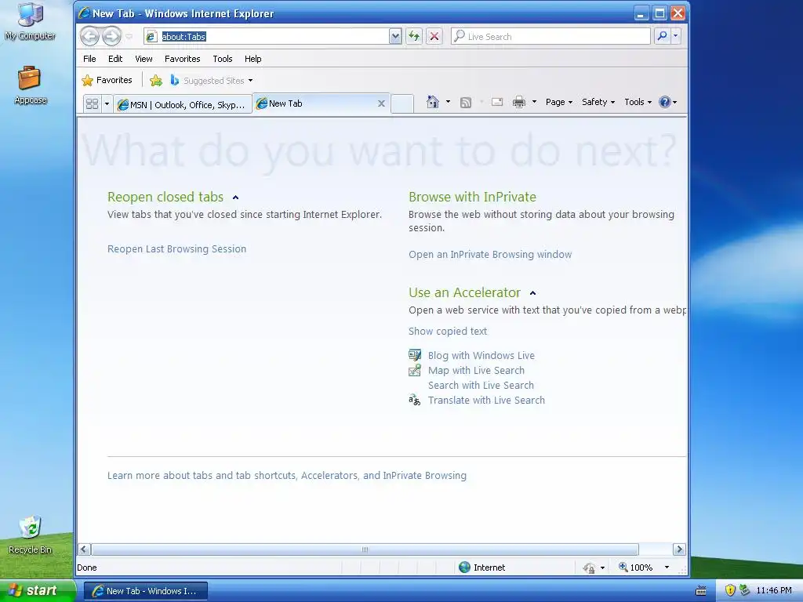This screenshot has width=803, height=602.
Task: Click Map with Live Search icon
Action: (x=415, y=370)
